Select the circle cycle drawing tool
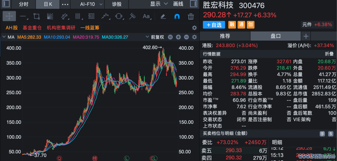337x161 pixels. (119, 16)
